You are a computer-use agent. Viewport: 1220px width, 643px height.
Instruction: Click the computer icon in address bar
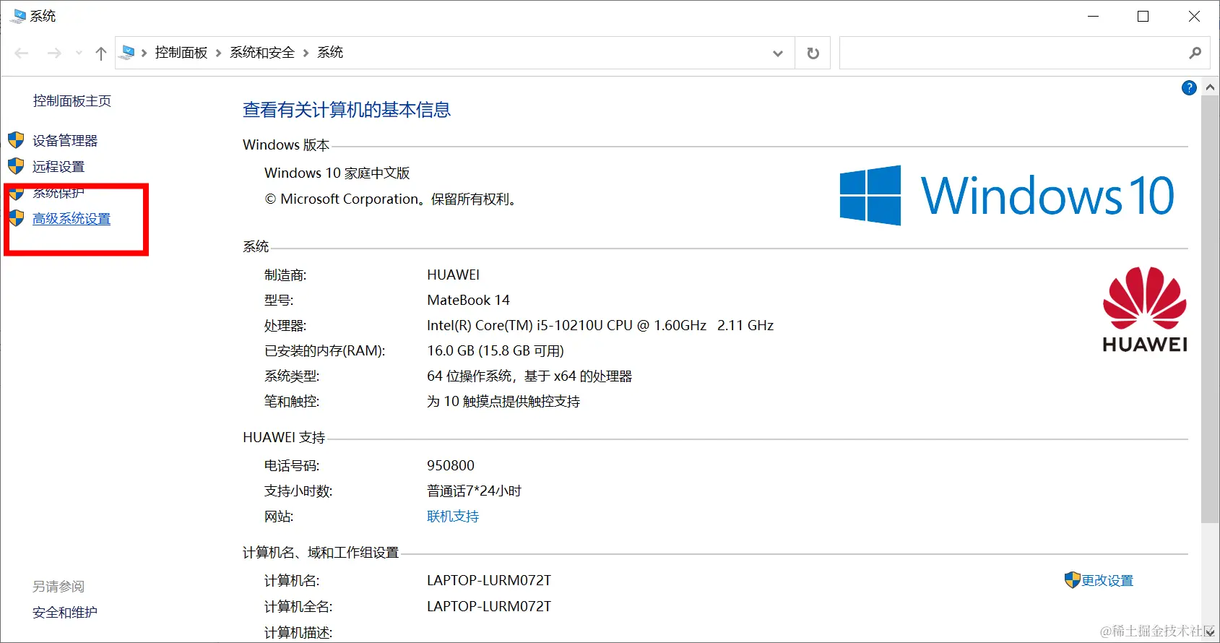point(128,52)
